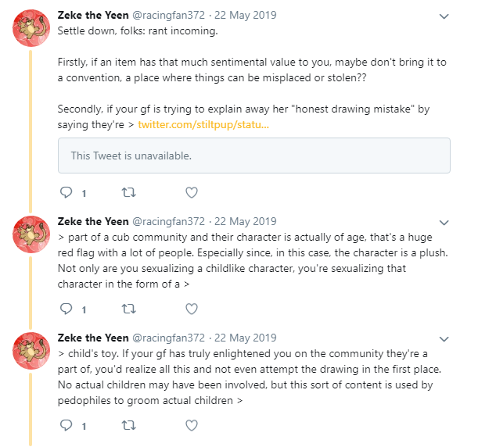
Task: Open more options chevron on first tweet
Action: 444,16
